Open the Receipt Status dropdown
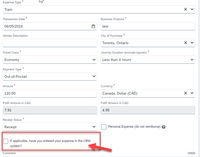This screenshot has width=200, height=157. tap(50, 127)
